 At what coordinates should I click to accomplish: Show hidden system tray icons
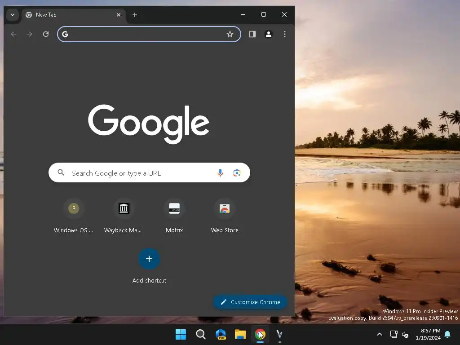379,334
